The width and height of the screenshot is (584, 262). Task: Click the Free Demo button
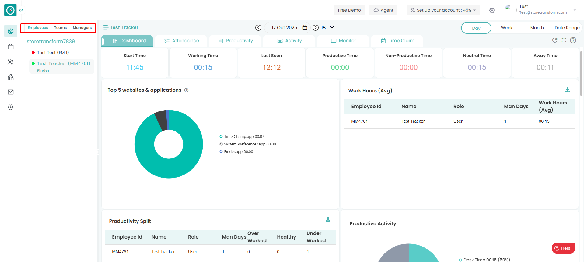click(349, 10)
